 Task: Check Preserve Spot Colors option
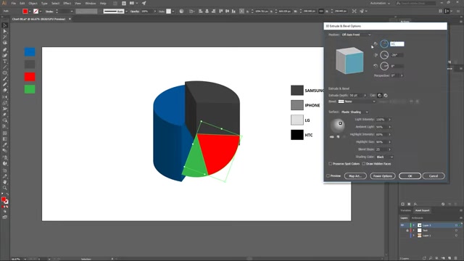coord(331,164)
